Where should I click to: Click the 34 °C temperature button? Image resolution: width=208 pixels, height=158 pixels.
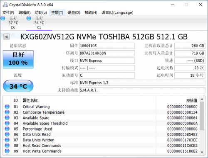(18, 86)
